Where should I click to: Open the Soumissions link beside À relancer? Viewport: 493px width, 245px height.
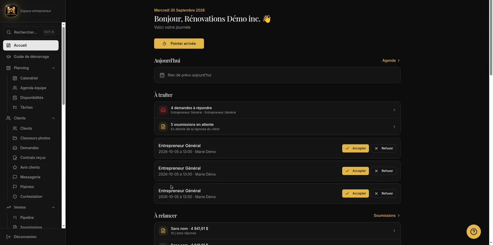click(x=387, y=216)
